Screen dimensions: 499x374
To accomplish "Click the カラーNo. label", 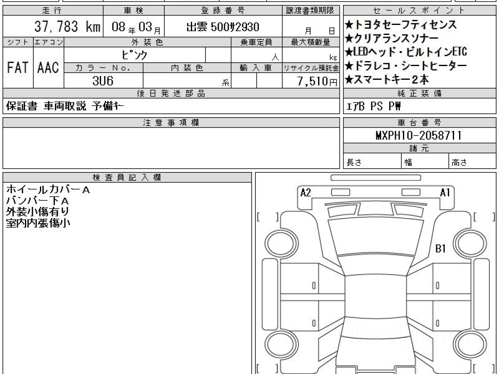I will (104, 68).
